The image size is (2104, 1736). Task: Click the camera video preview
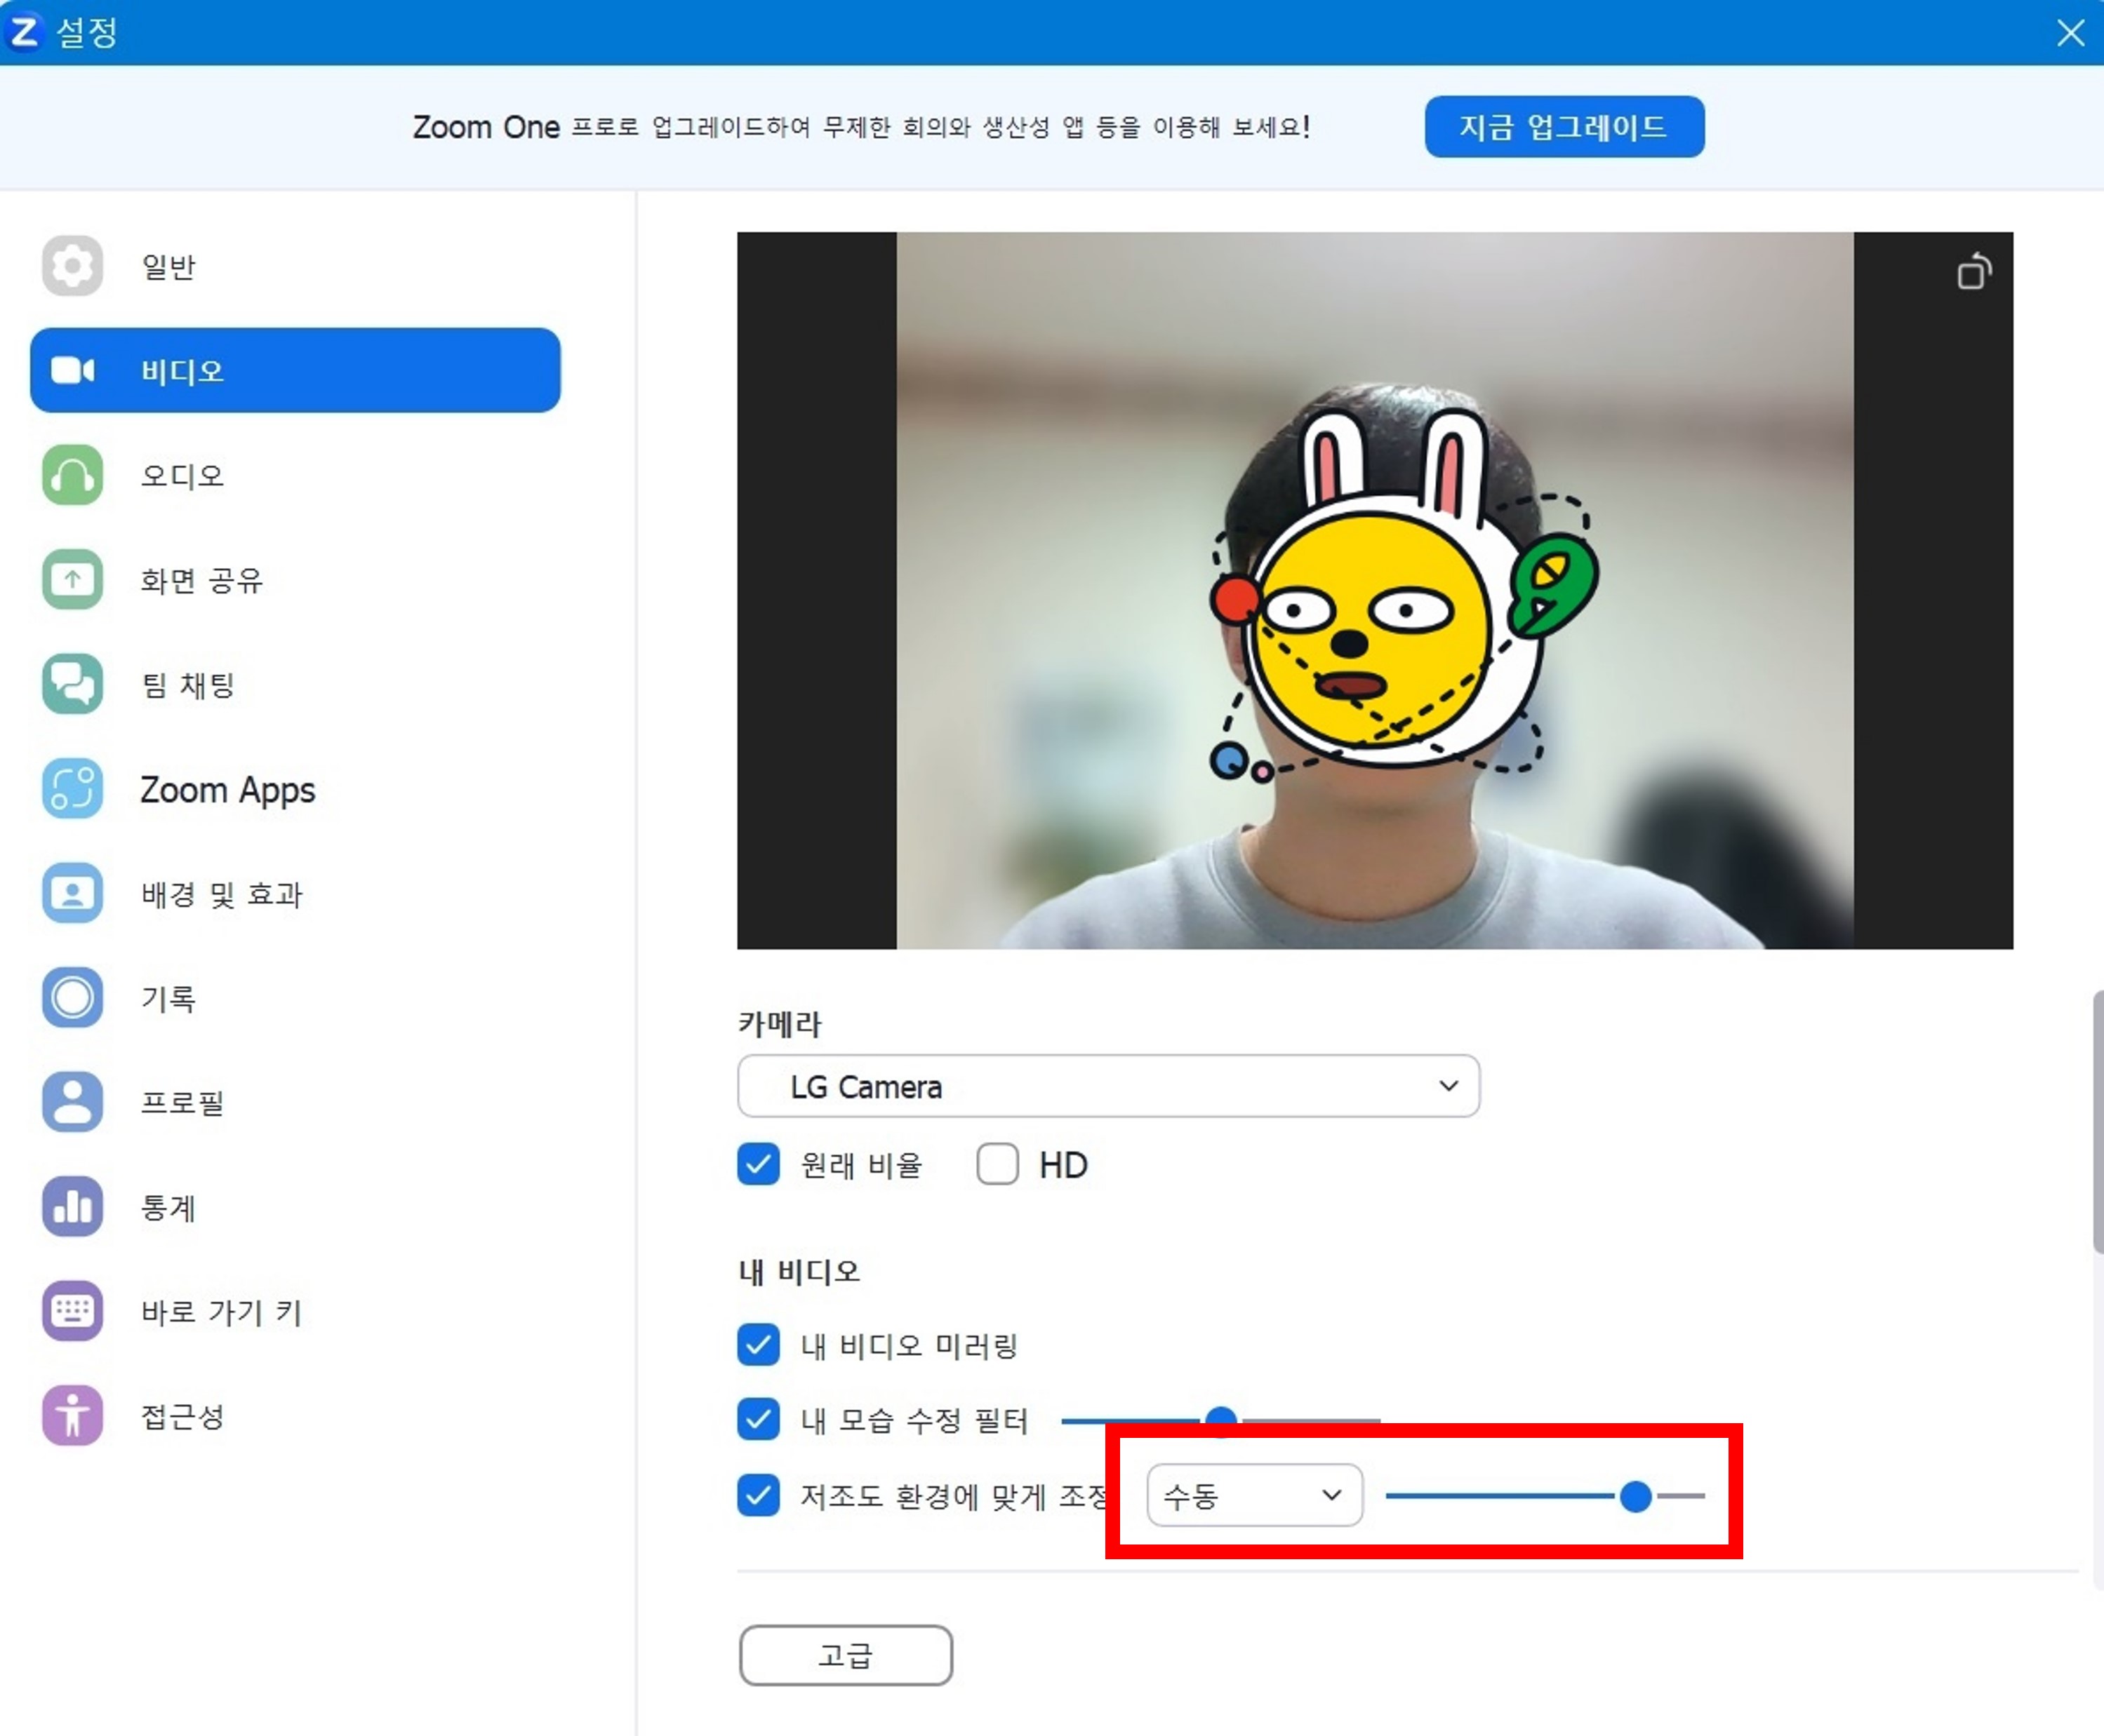(1375, 590)
